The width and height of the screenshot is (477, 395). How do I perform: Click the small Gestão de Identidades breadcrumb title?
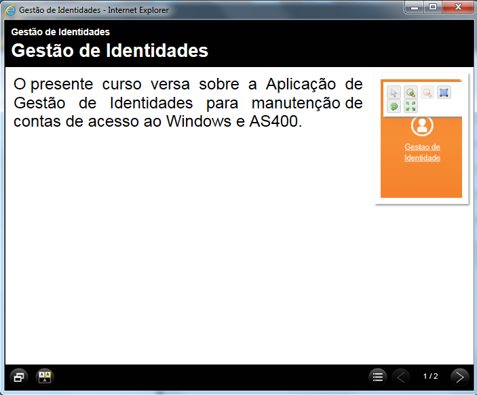pyautogui.click(x=60, y=32)
